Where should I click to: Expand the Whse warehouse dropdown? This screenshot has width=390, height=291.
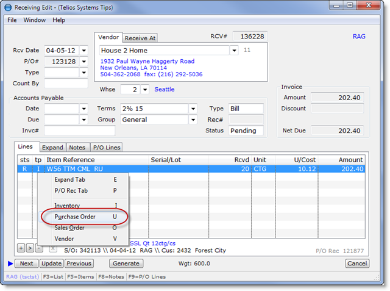coord(144,90)
